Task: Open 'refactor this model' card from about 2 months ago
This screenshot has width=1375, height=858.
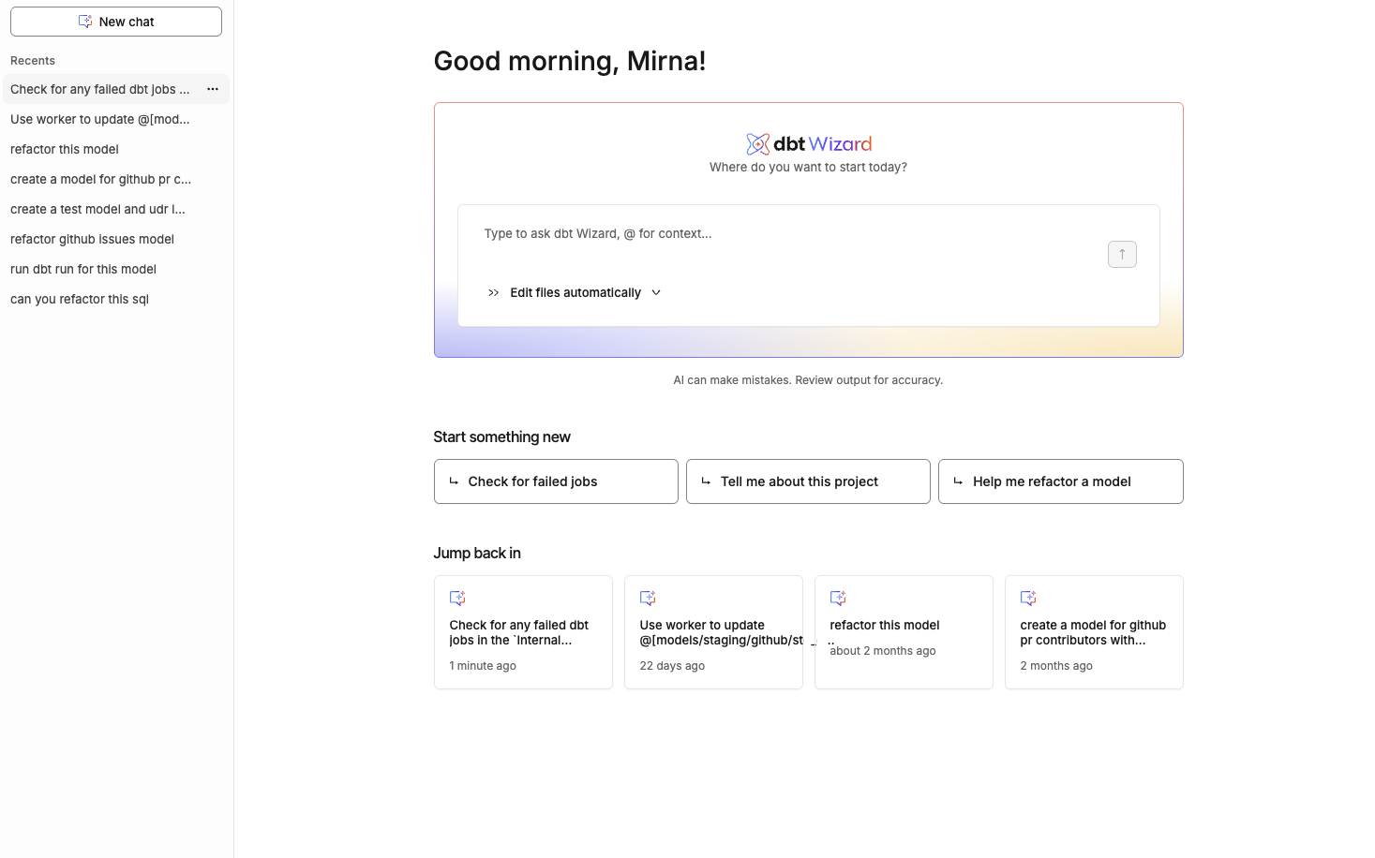Action: coord(904,632)
